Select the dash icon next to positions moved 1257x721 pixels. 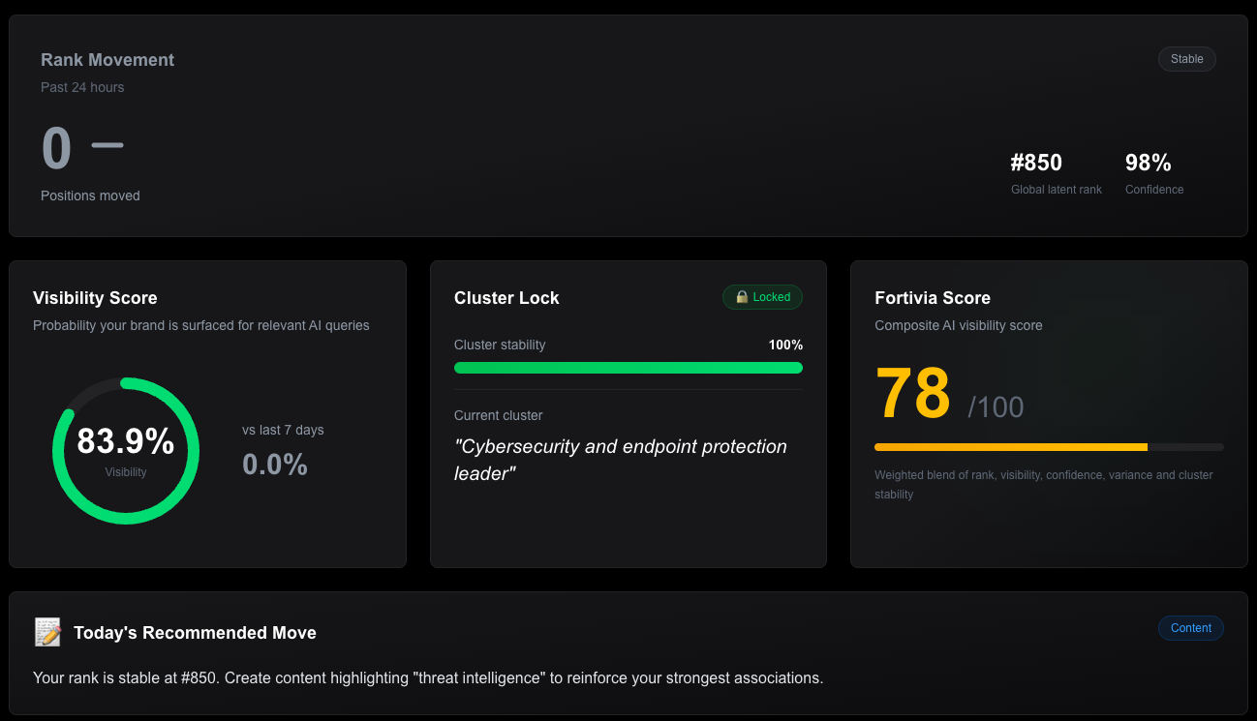(108, 144)
